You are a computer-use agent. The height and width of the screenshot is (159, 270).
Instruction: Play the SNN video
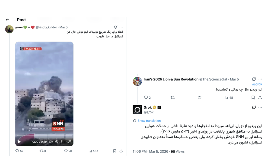point(19,142)
